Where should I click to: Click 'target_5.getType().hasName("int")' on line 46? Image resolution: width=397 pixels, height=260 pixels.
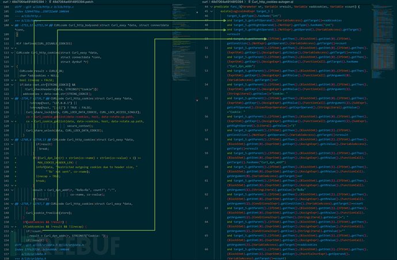(254, 16)
